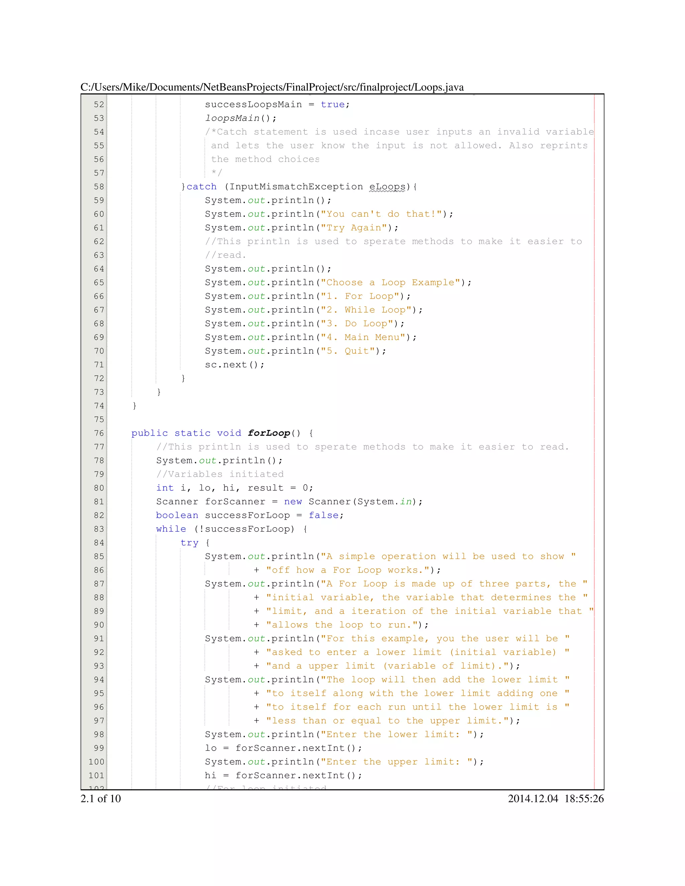685x886 pixels.
Task: Click the try keyword on line 84
Action: click(189, 543)
